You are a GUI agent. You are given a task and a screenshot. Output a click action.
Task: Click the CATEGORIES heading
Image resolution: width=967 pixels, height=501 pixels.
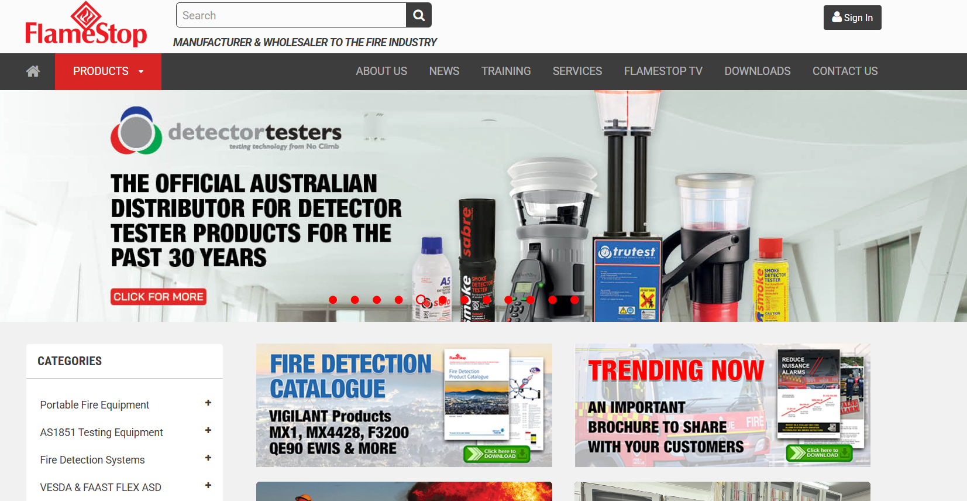70,361
